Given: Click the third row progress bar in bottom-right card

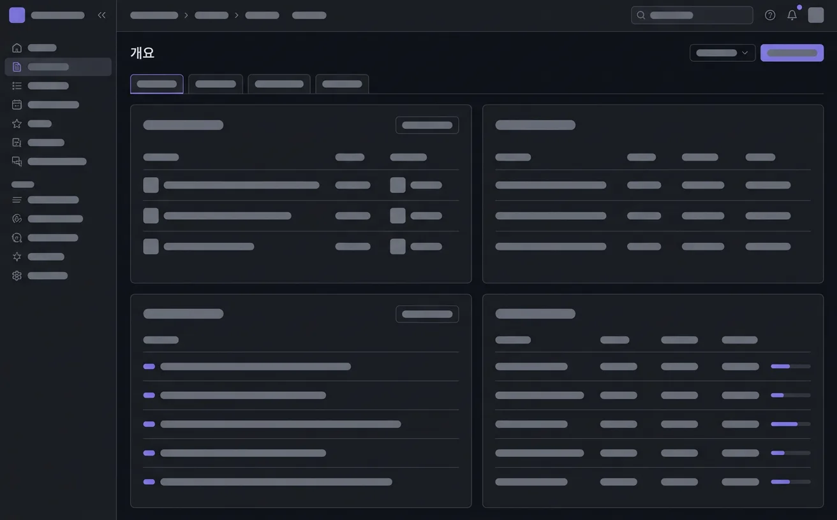Looking at the screenshot, I should [x=790, y=424].
